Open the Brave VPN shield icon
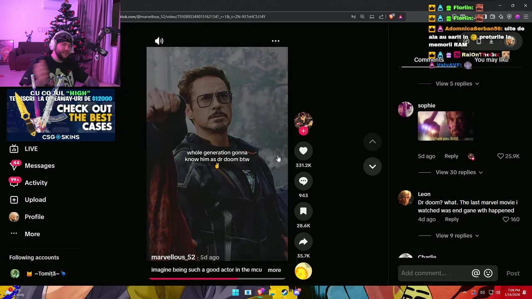 pos(509,17)
